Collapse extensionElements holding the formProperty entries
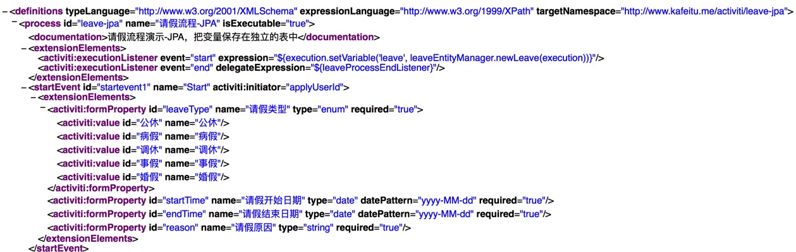 coord(34,97)
